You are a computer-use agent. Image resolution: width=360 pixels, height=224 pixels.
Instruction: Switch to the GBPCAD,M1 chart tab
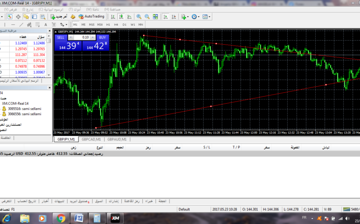[92, 139]
